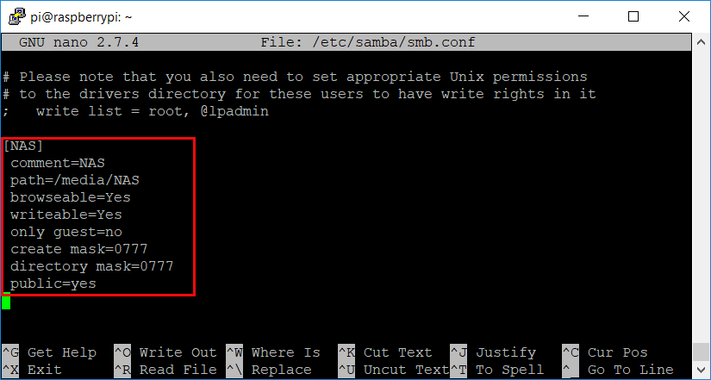711x380 pixels.
Task: Maximize the PuTTY window
Action: [x=633, y=16]
